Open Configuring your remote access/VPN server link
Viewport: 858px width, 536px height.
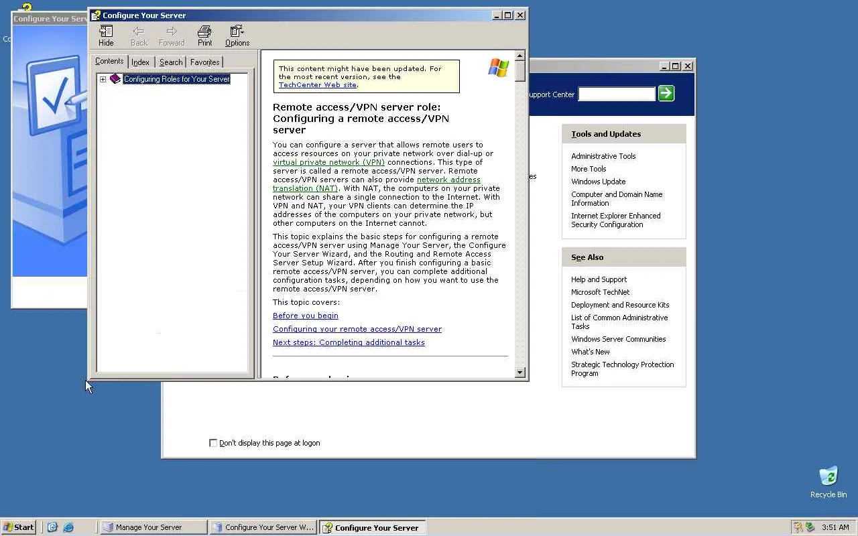pyautogui.click(x=357, y=329)
